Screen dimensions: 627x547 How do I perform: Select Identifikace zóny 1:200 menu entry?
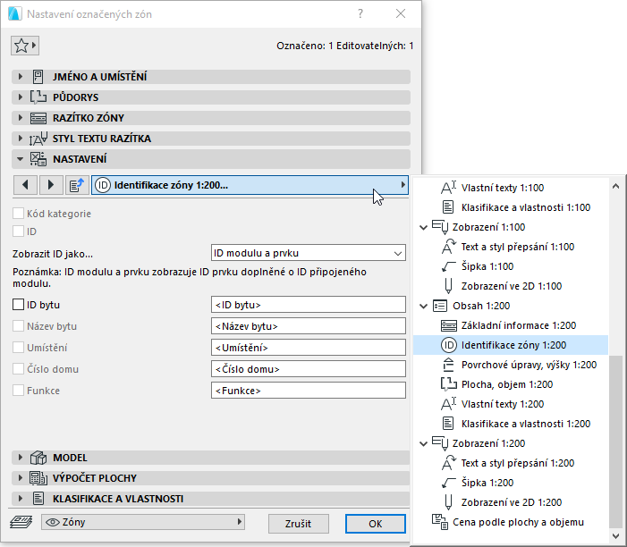pos(511,345)
